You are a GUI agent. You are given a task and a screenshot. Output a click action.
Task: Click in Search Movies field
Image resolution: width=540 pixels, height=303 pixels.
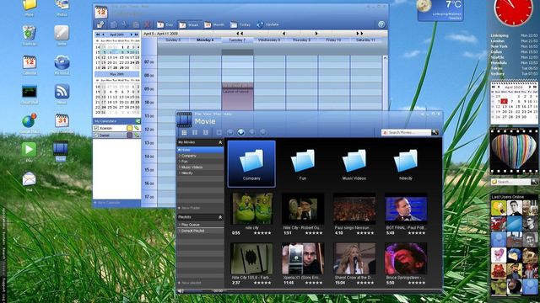(x=407, y=132)
